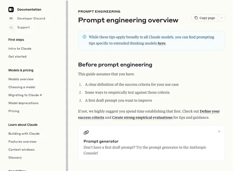Open the Pricing sidebar entry
233x171 pixels.
[14, 111]
